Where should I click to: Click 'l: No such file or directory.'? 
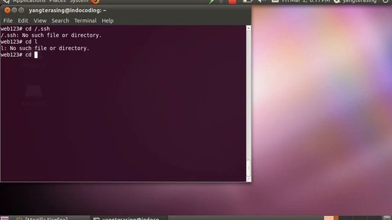point(45,48)
